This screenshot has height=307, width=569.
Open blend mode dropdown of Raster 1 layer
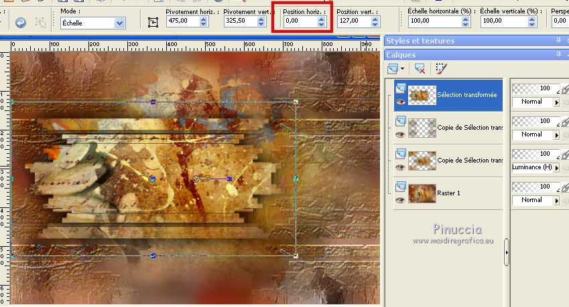(556, 201)
